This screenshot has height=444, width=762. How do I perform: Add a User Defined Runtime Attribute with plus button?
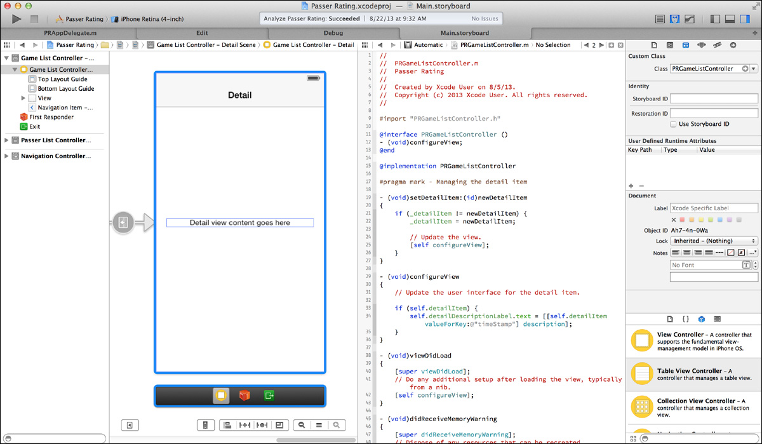631,185
